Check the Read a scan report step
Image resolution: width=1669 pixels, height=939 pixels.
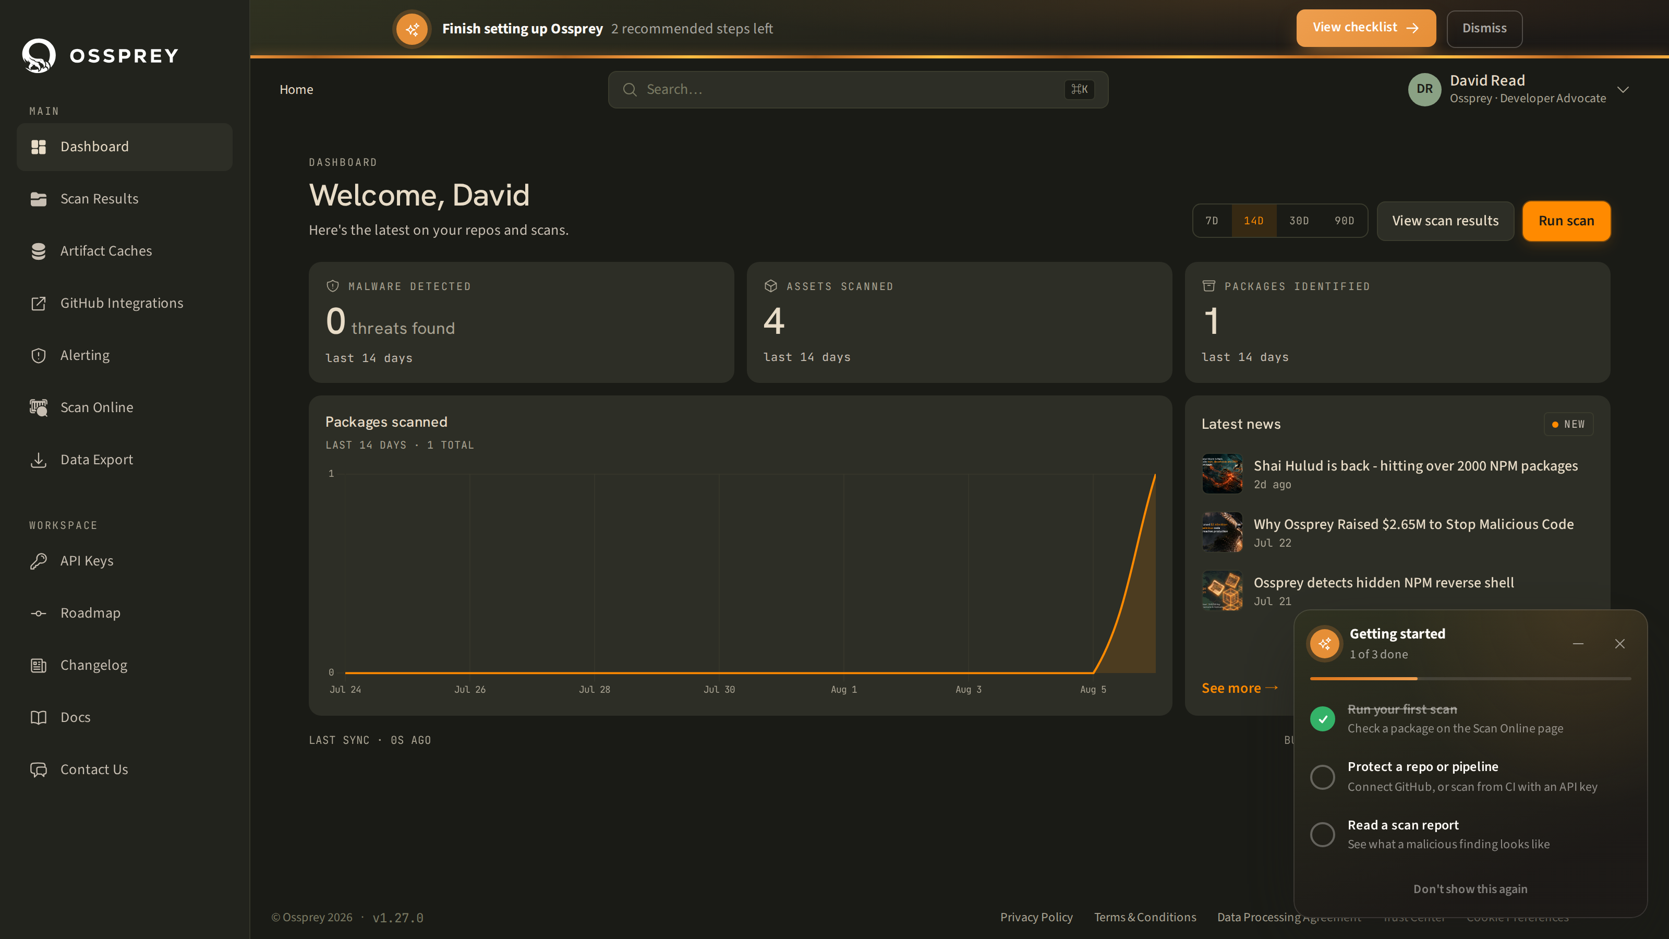[1322, 835]
